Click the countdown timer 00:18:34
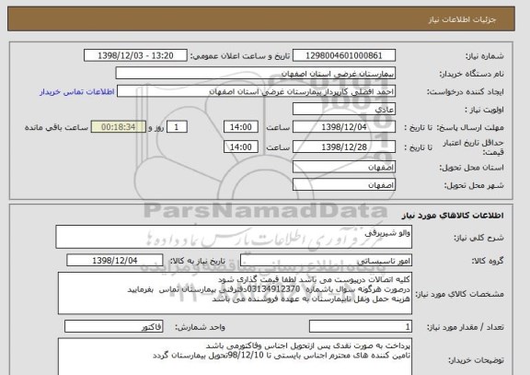 tap(119, 127)
